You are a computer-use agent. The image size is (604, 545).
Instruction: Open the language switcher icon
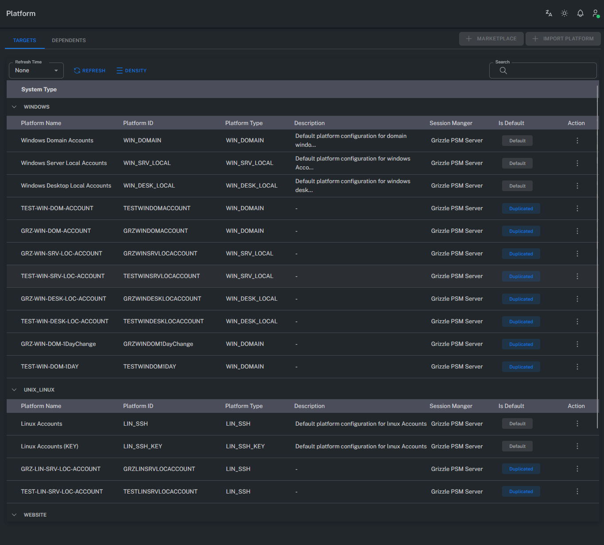tap(549, 13)
